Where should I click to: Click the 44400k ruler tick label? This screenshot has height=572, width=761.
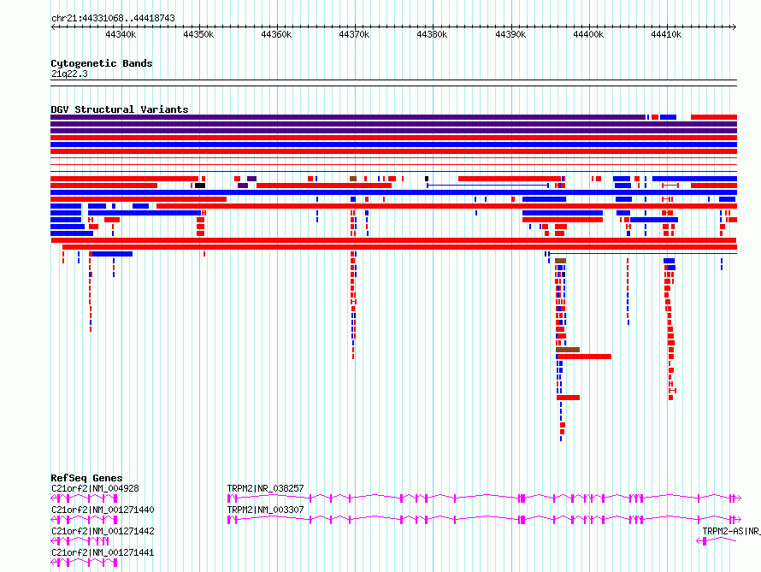click(589, 34)
